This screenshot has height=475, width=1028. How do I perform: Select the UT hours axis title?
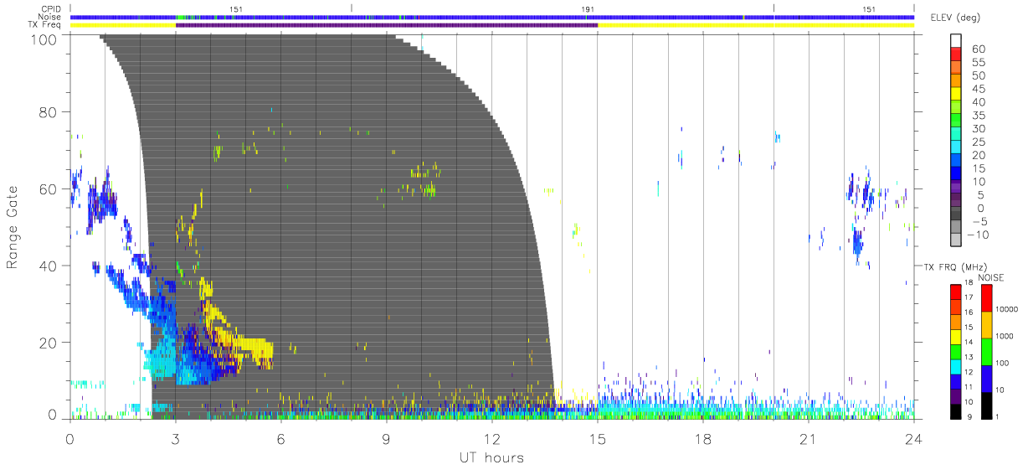491,458
